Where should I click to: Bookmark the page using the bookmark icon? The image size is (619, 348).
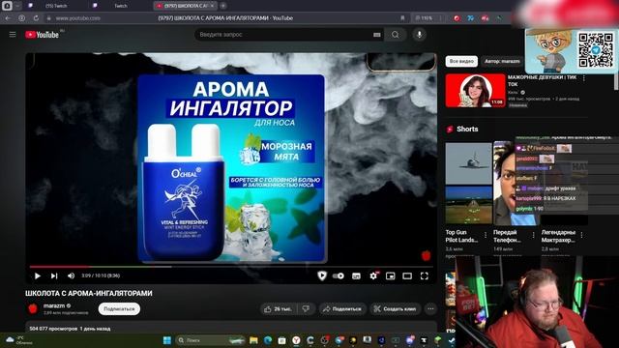[x=402, y=18]
